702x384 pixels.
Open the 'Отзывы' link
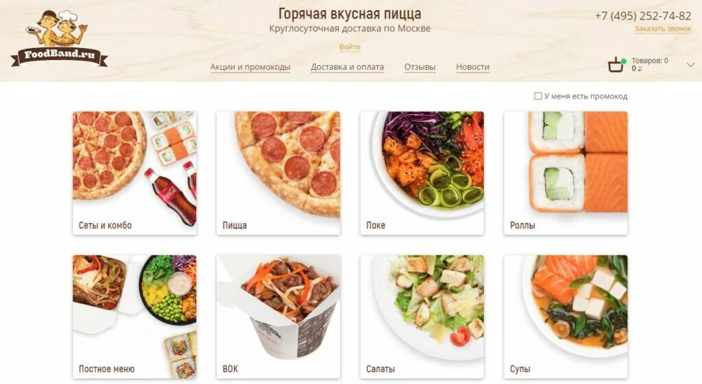pyautogui.click(x=420, y=67)
